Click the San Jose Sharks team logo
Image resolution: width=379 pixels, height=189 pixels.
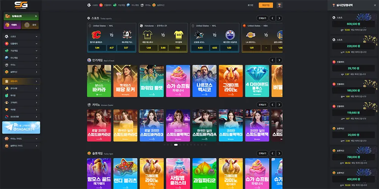(x=199, y=35)
